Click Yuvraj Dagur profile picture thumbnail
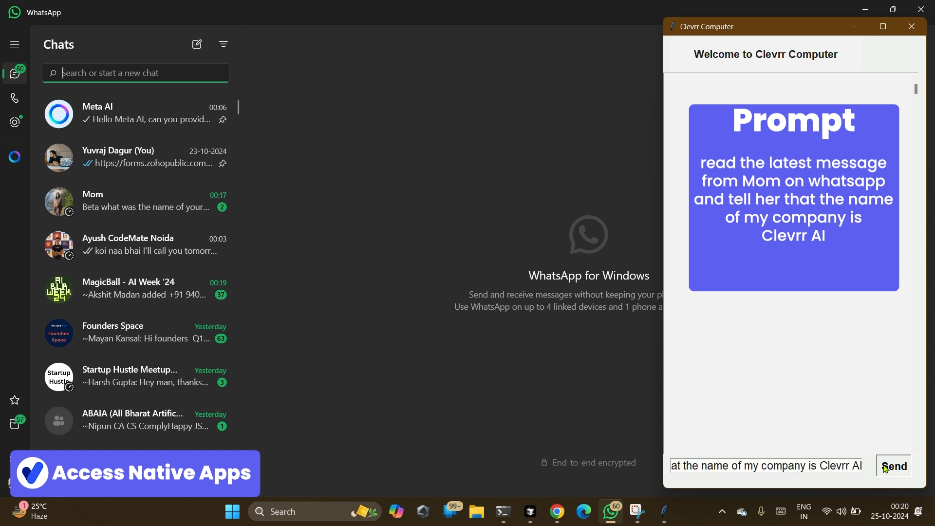 pyautogui.click(x=59, y=158)
